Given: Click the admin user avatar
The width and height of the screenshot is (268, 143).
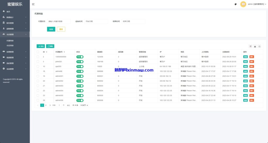Looking at the screenshot, I should coord(243,4).
